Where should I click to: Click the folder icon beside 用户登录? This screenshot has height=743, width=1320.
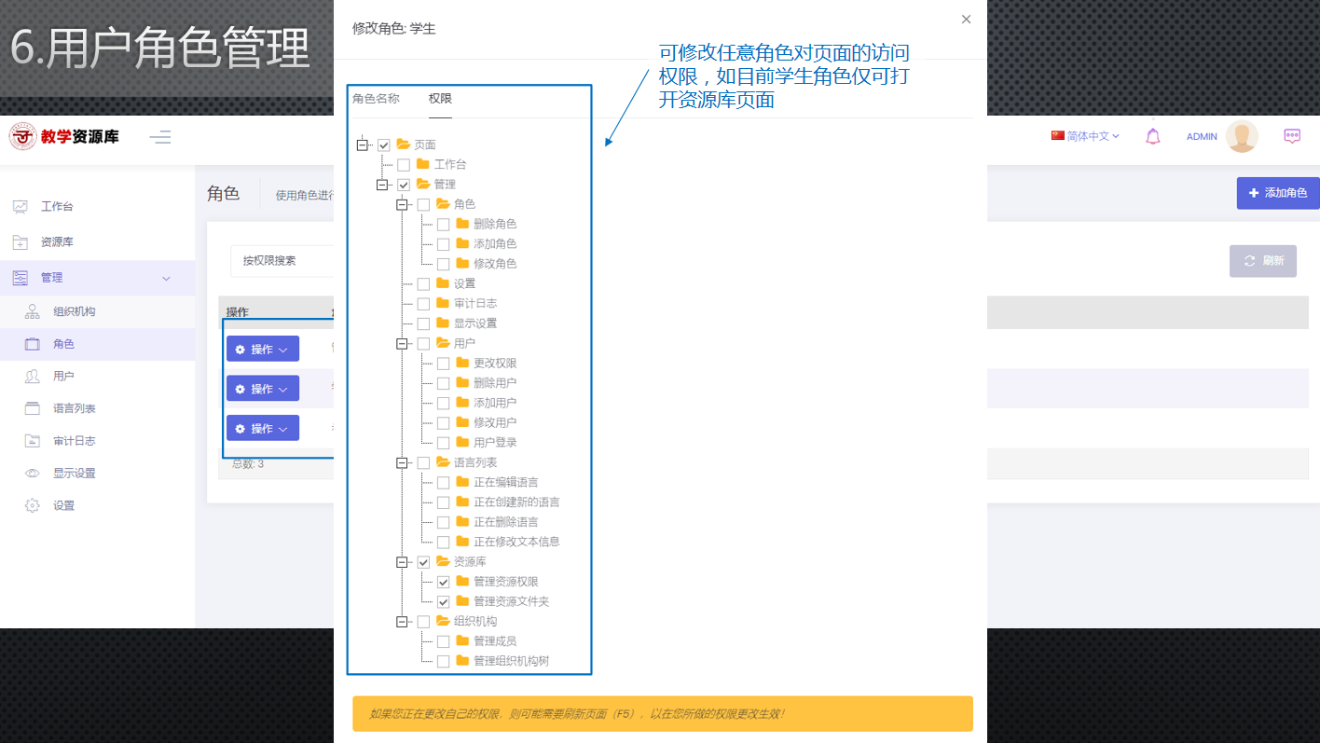coord(462,442)
